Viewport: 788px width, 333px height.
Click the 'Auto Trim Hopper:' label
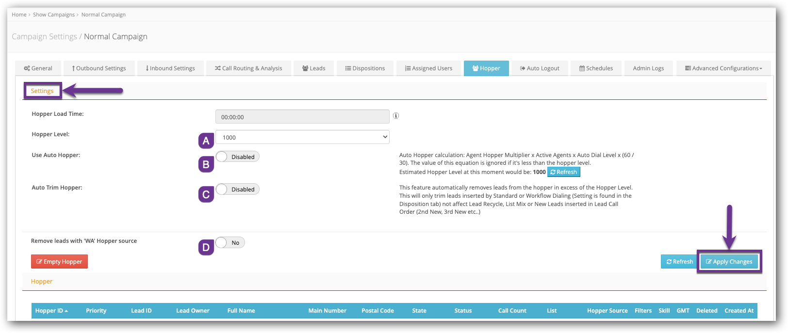pyautogui.click(x=57, y=188)
